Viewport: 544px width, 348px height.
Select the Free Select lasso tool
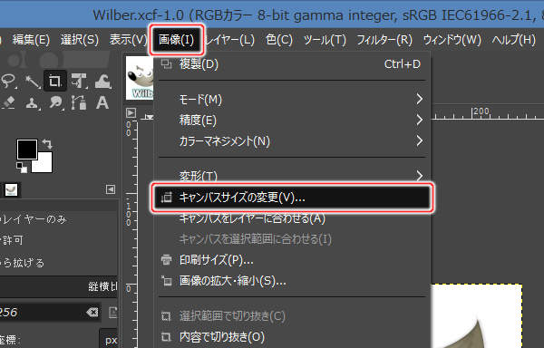pos(8,81)
